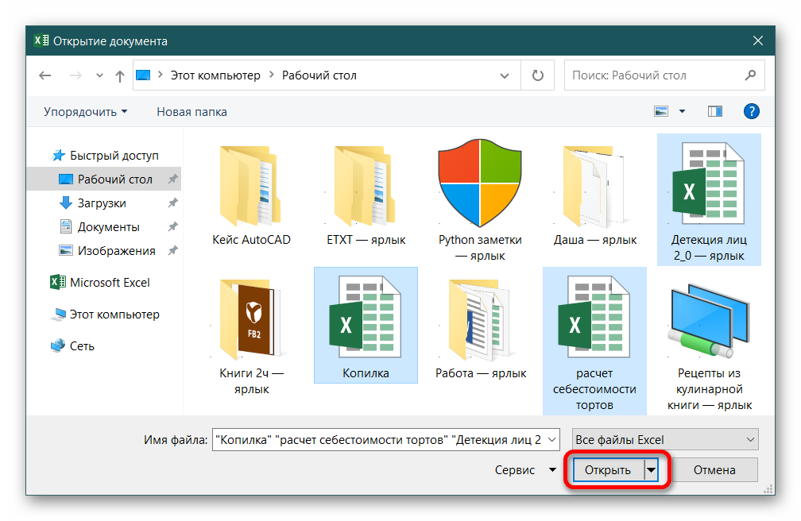Open 'Изображения' in the sidebar

point(107,251)
